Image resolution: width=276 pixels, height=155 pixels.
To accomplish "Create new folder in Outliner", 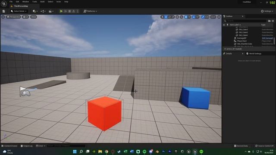I will (x=269, y=21).
